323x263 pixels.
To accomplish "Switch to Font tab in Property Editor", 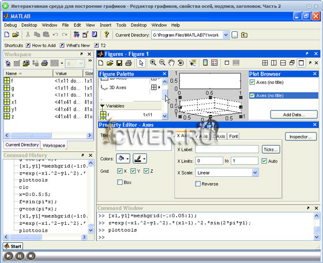I will point(234,136).
